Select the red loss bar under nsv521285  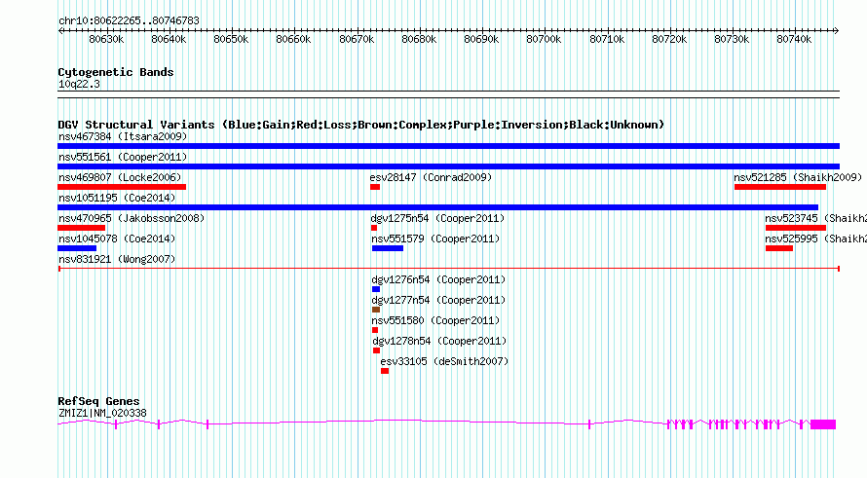(780, 187)
